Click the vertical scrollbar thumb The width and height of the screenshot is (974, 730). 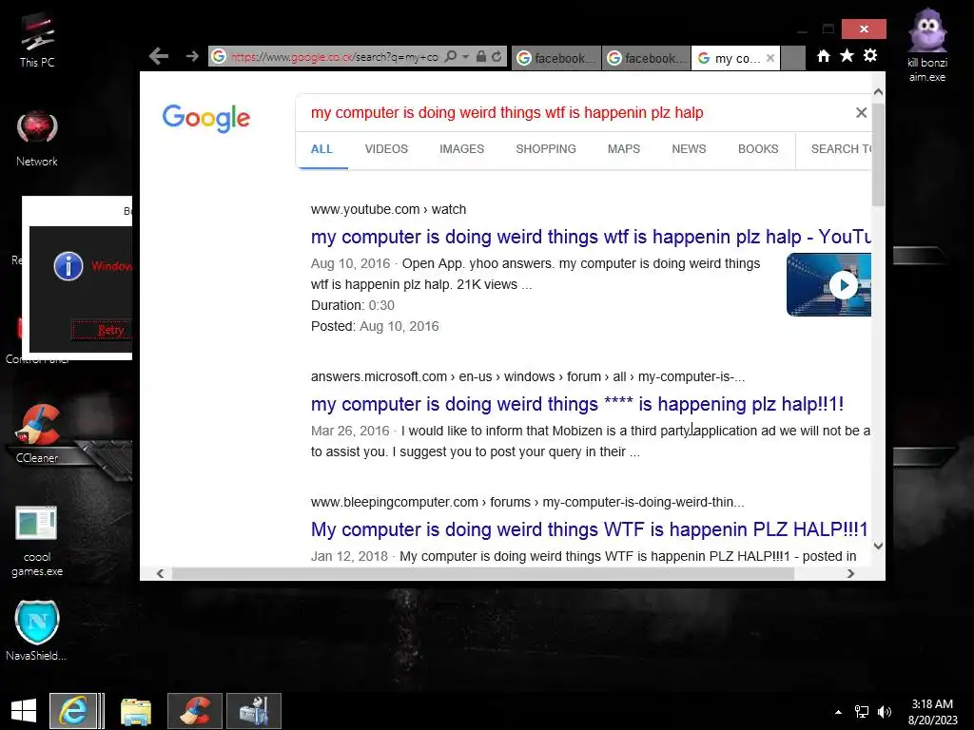[x=878, y=155]
